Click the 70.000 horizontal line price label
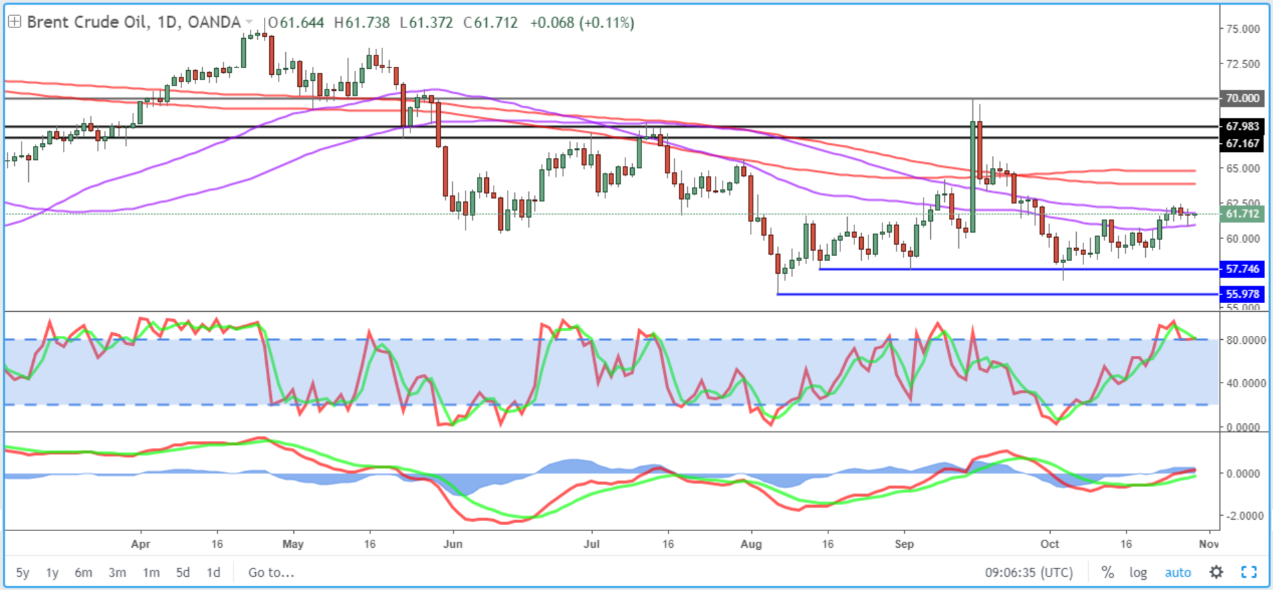Image resolution: width=1273 pixels, height=590 pixels. (x=1242, y=98)
